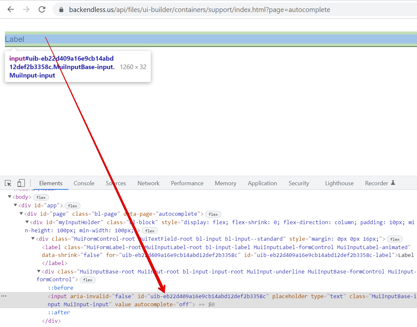Select the highlighted input element row
The image size is (417, 327).
pyautogui.click(x=208, y=300)
